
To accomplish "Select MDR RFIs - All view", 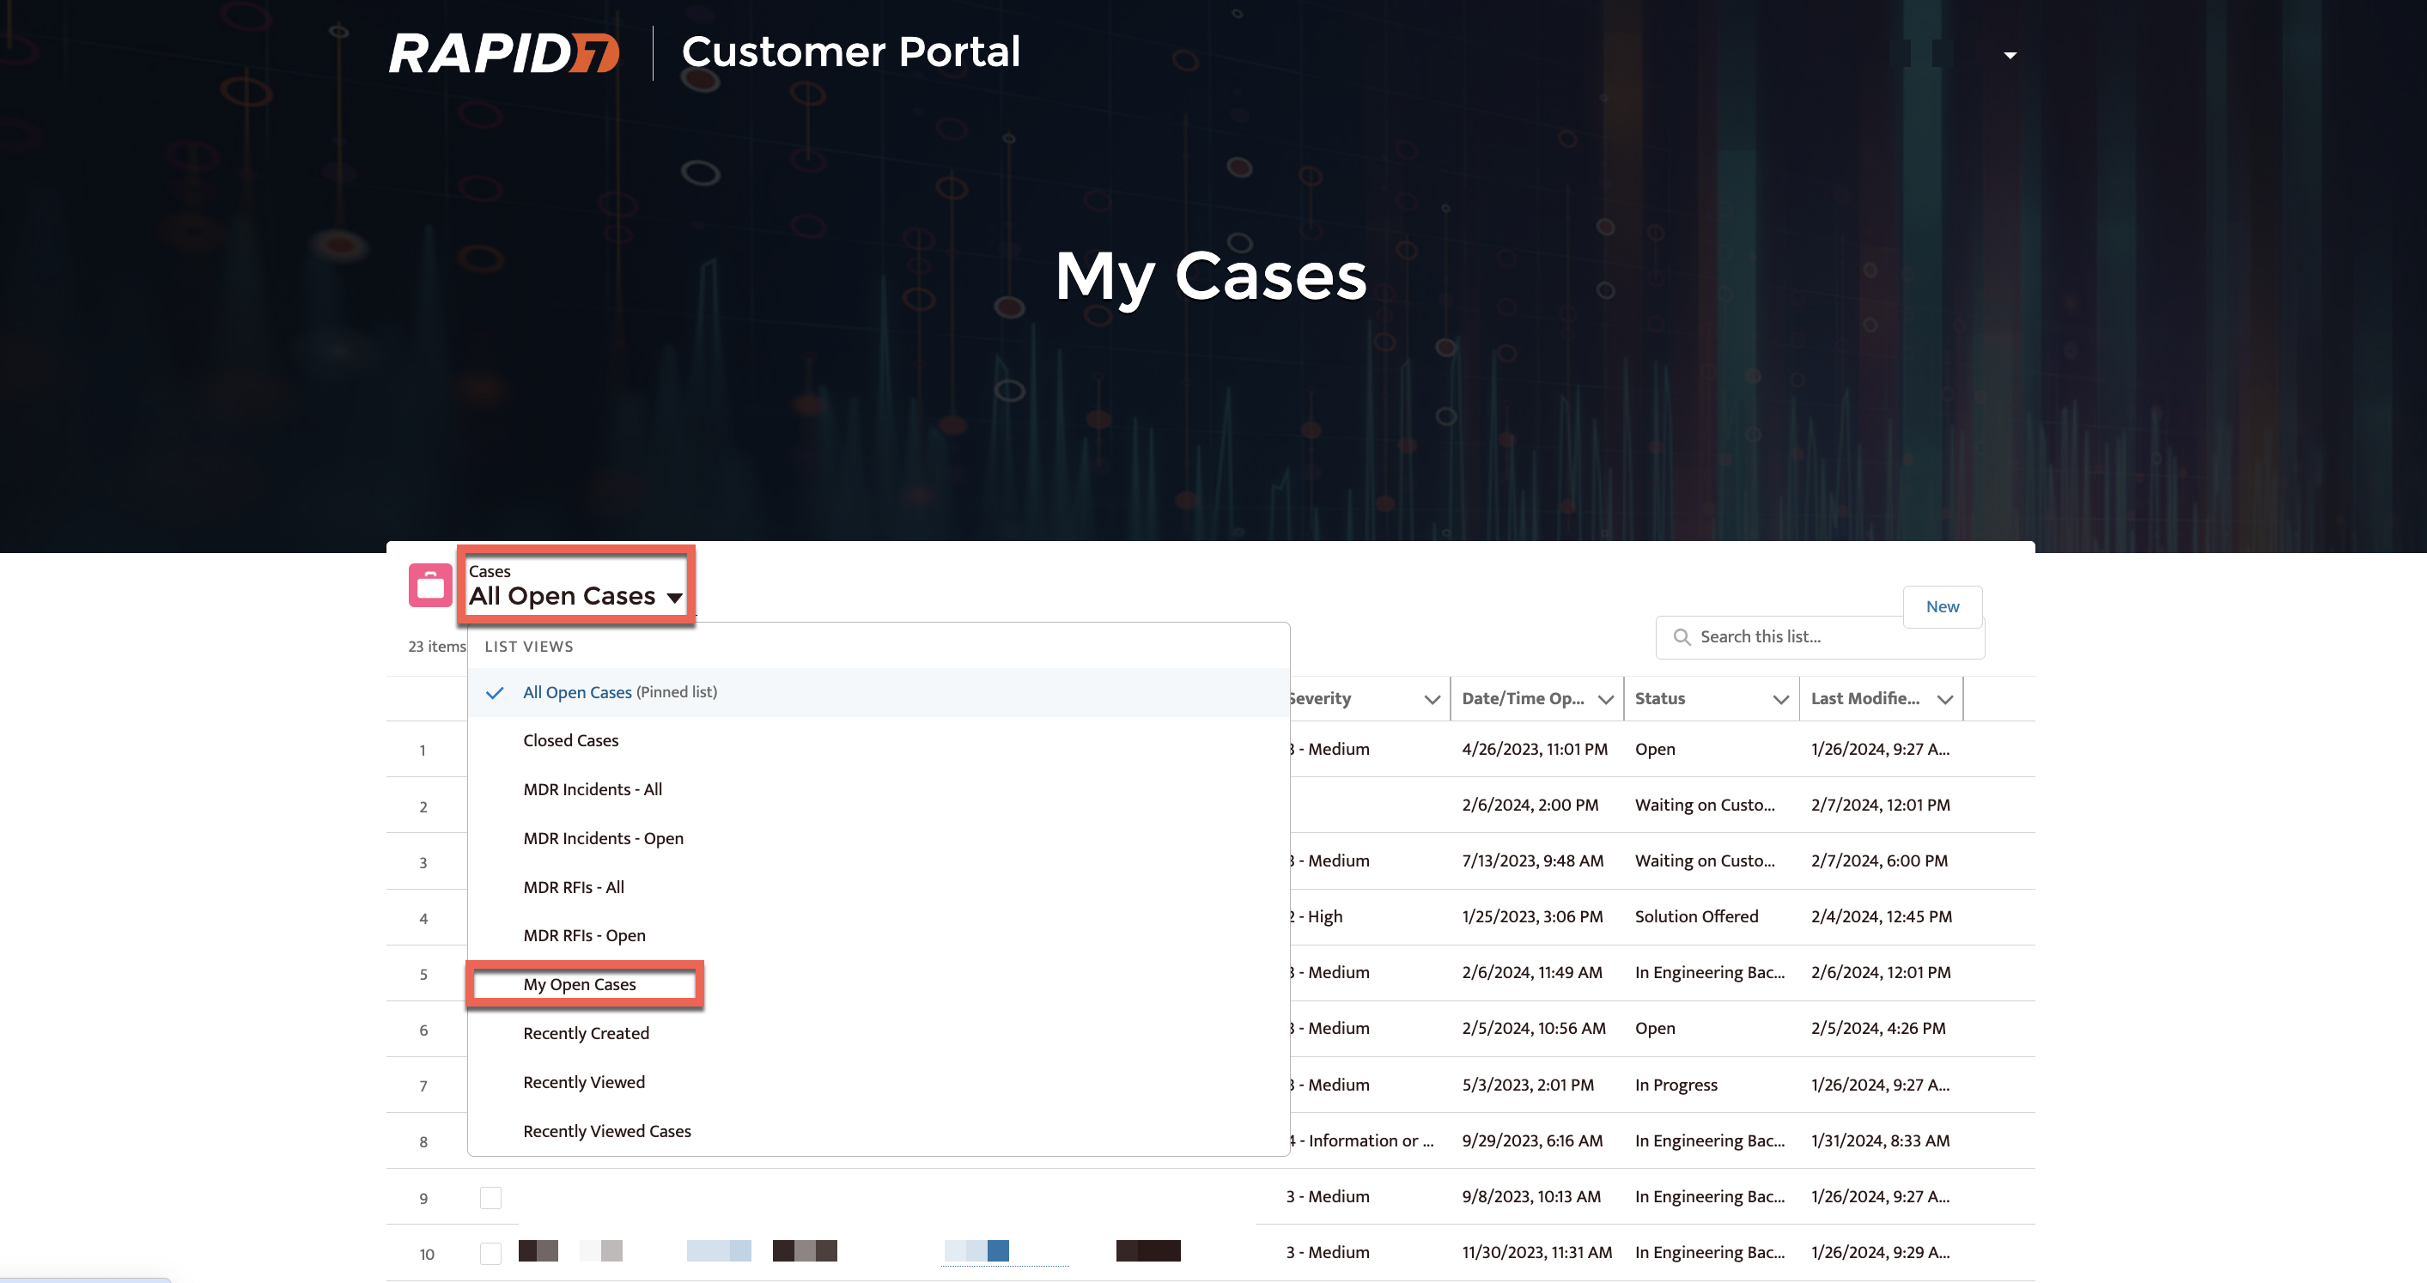I will point(573,887).
